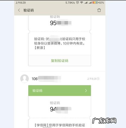Open the Sina Weibo message text

tap(59, 43)
